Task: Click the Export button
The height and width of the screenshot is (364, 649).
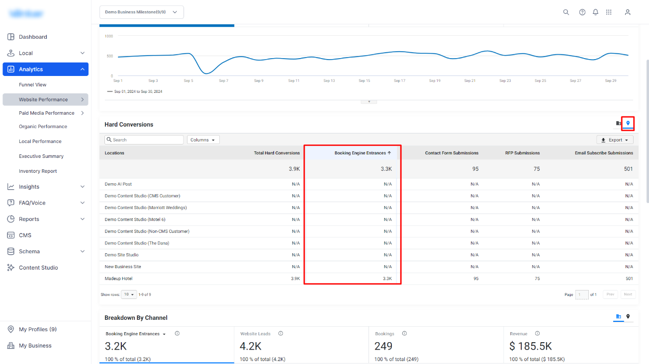Action: click(615, 140)
